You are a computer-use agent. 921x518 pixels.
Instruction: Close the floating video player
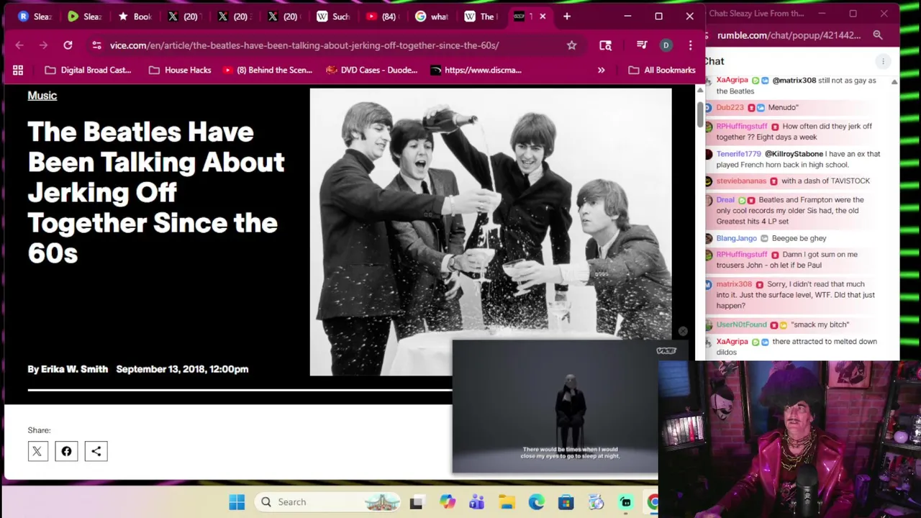click(x=683, y=332)
